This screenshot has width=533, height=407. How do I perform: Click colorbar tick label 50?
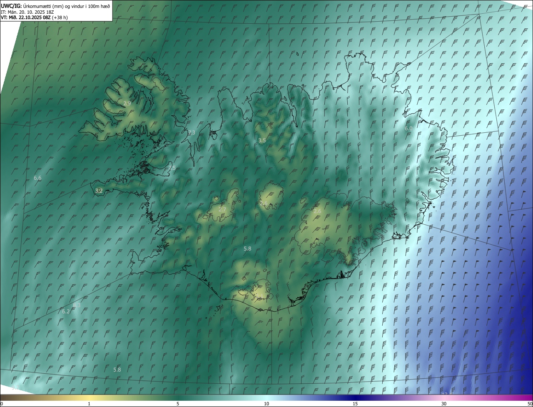530,404
